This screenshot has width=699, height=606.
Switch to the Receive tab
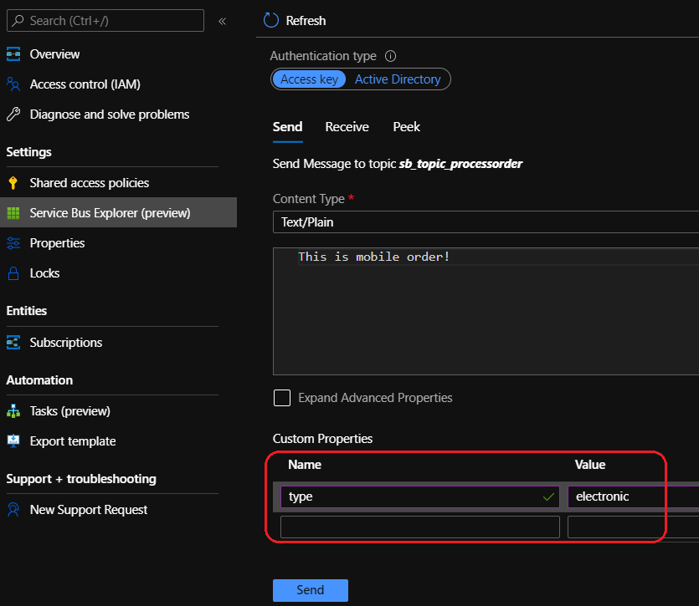click(x=347, y=127)
